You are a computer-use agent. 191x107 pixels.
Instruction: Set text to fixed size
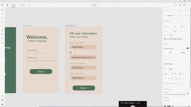pyautogui.click(x=171, y=35)
